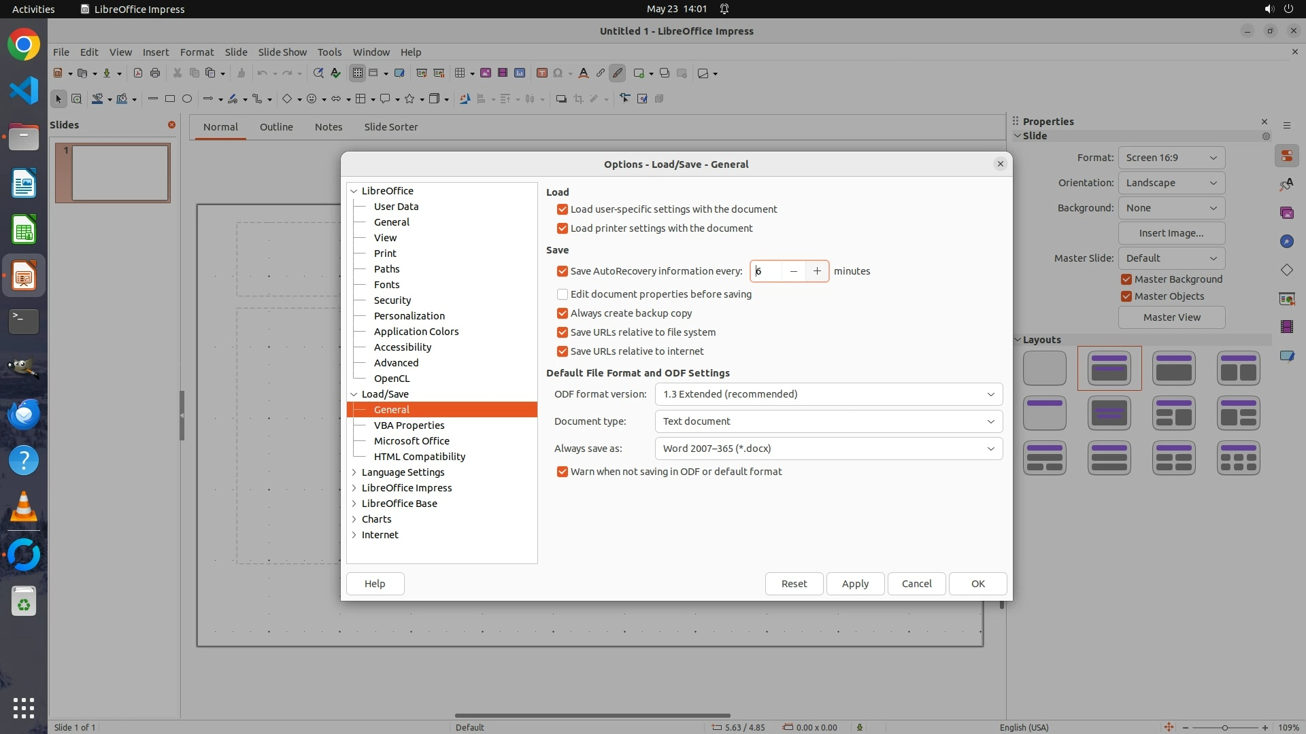The image size is (1306, 734).
Task: Toggle Warn when not saving in ODF
Action: 563,472
